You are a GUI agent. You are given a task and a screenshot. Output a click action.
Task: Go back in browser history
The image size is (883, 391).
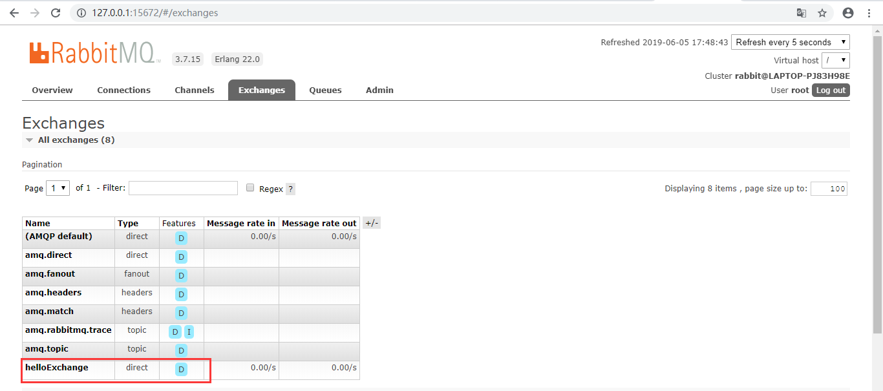pyautogui.click(x=14, y=13)
